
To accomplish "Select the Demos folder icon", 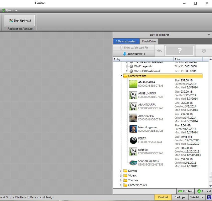I will (125, 171).
